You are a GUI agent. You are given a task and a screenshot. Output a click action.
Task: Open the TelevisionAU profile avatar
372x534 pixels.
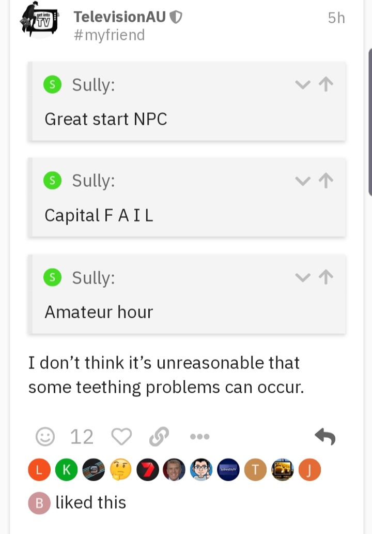point(40,21)
